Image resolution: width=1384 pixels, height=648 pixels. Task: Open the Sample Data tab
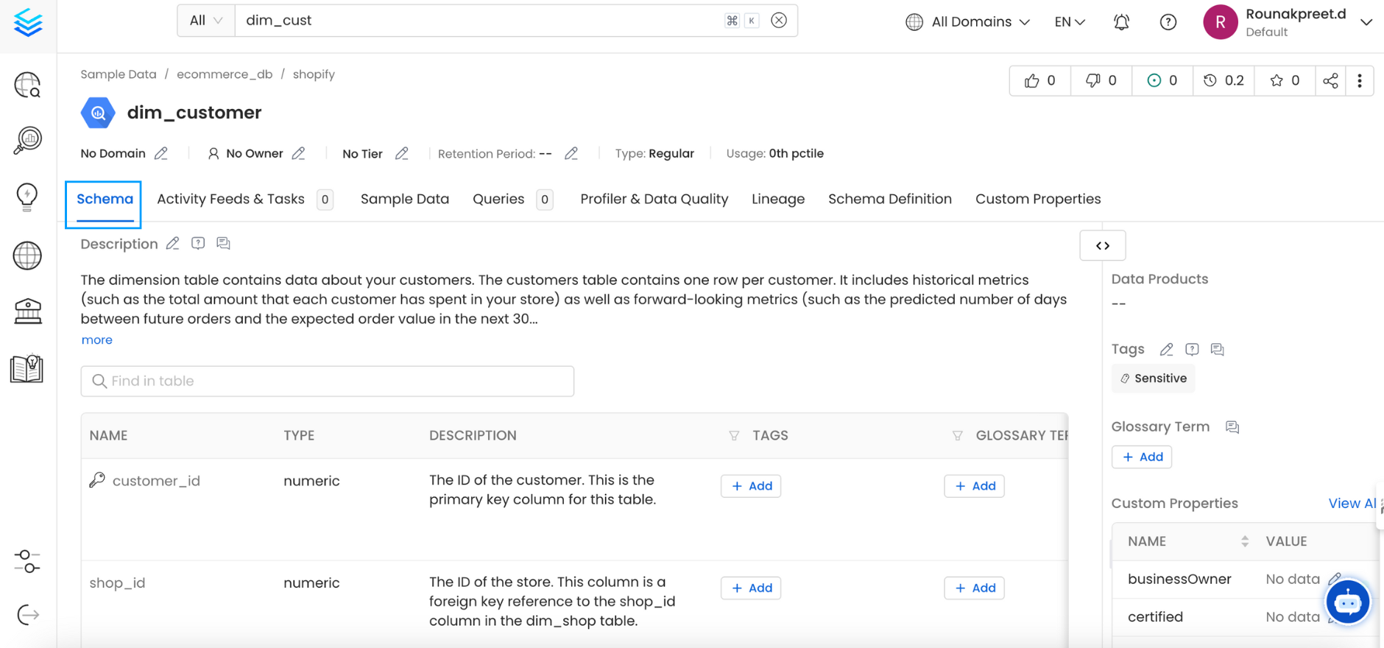tap(404, 199)
